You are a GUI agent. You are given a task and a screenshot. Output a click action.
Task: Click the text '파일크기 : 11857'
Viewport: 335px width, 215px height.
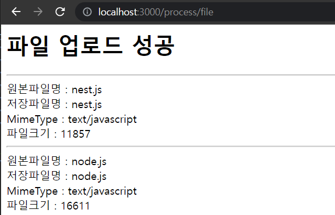[x=49, y=133]
